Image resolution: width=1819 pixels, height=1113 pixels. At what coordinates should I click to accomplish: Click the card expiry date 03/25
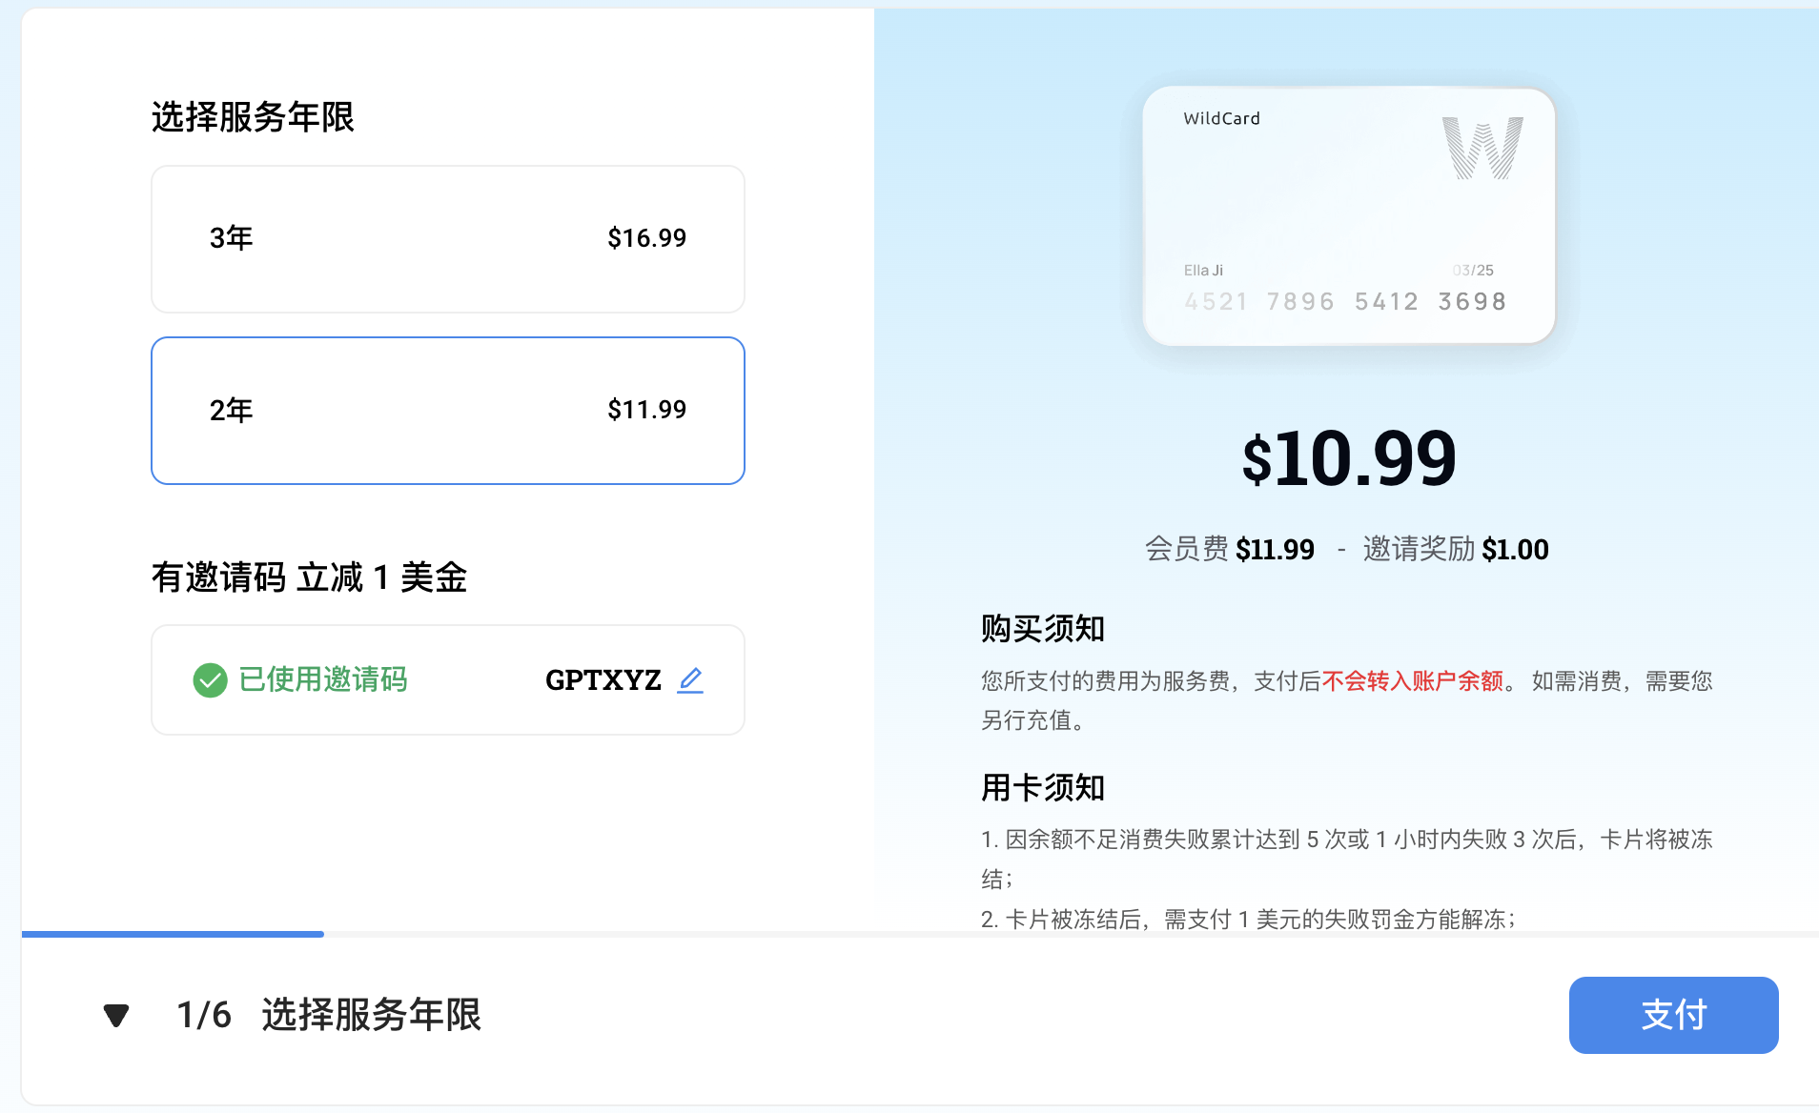1473,271
